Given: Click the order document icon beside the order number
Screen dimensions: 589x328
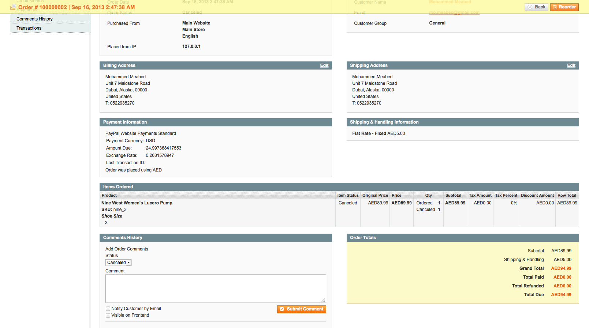Looking at the screenshot, I should pos(13,7).
